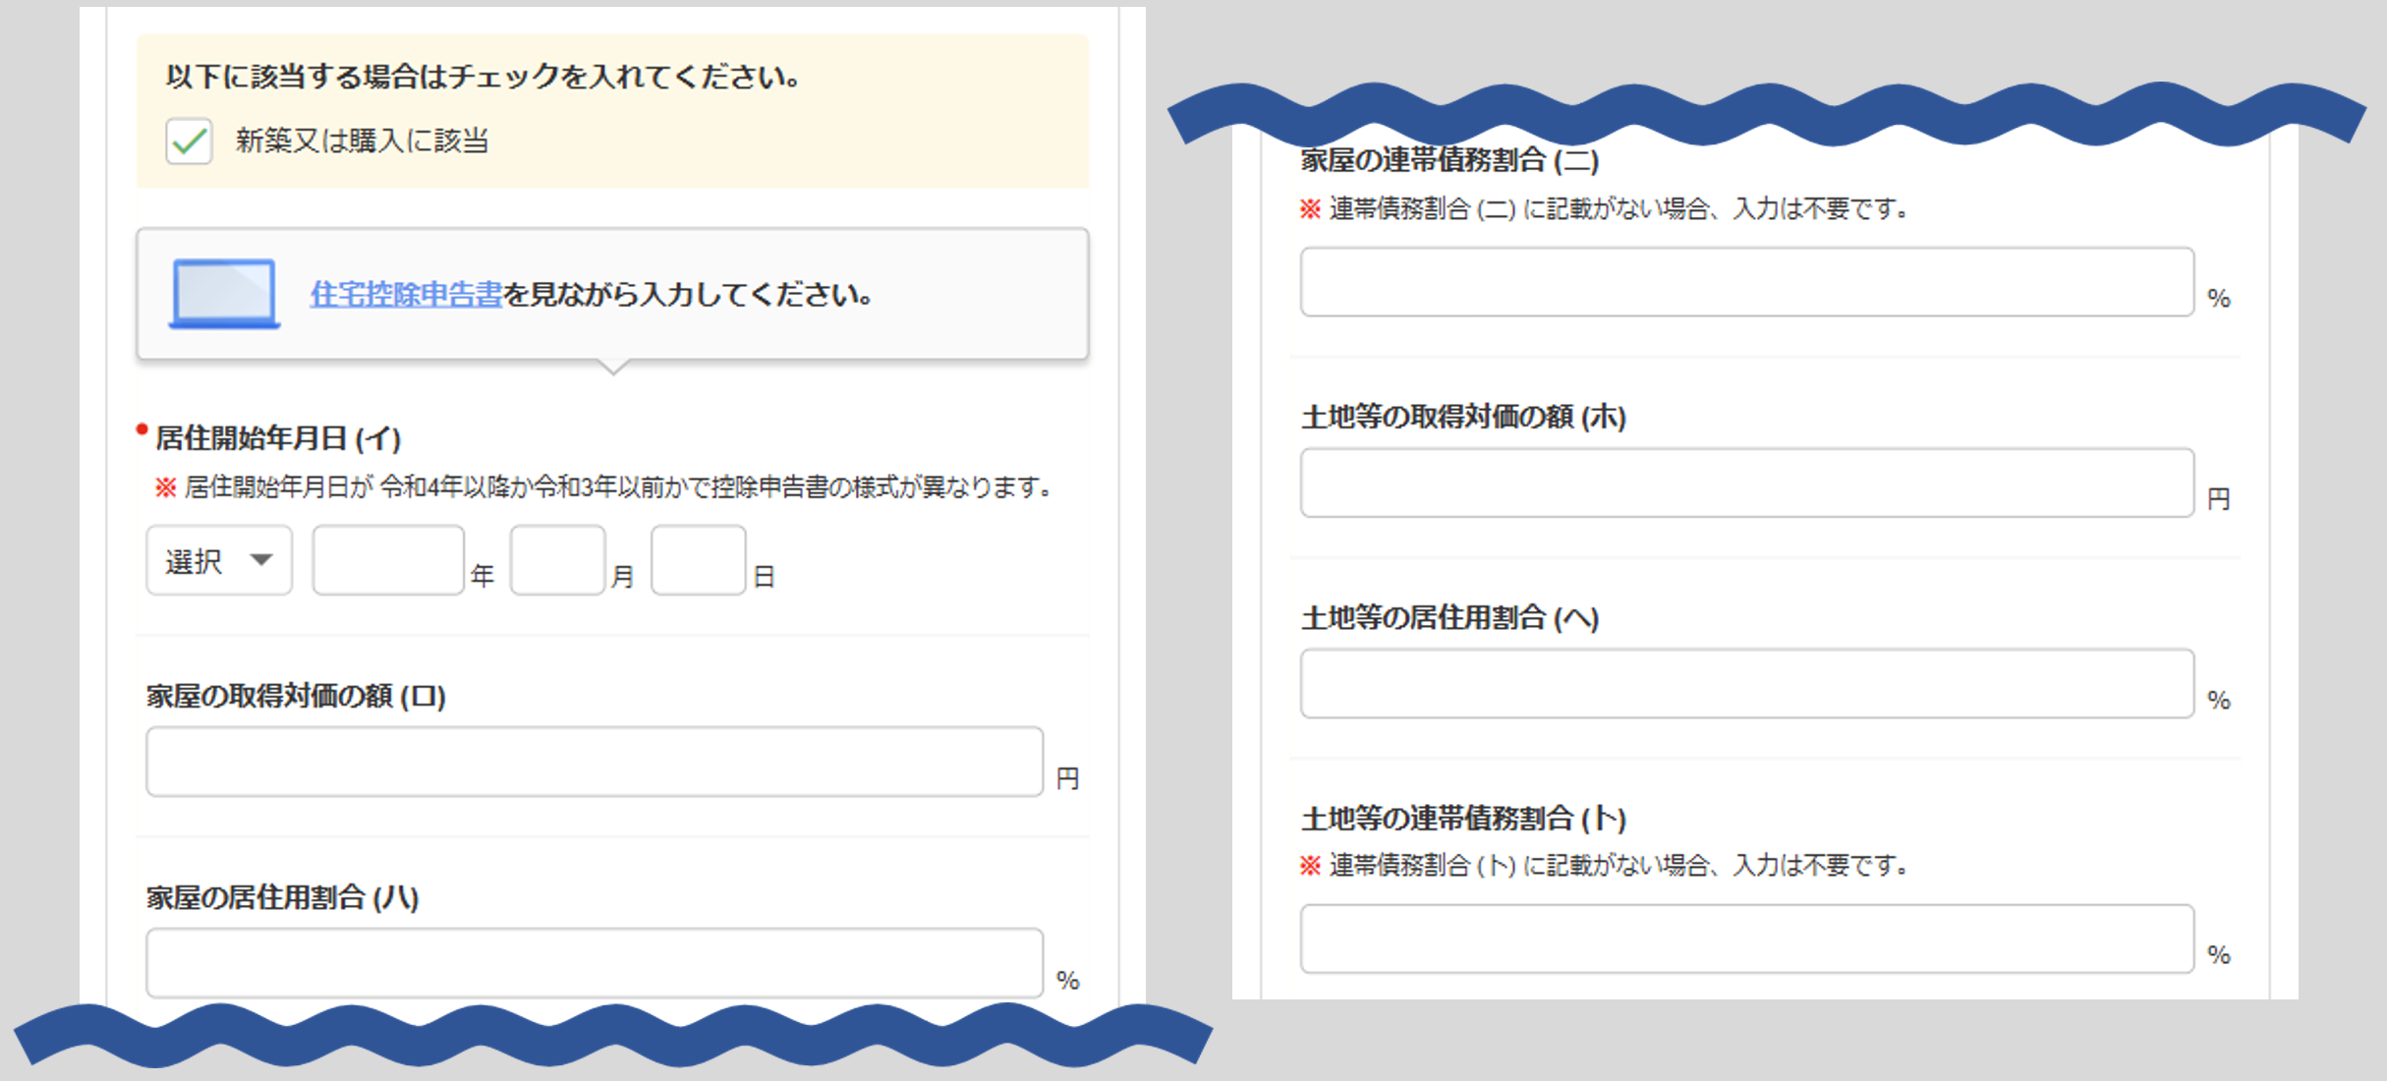This screenshot has width=2387, height=1081.
Task: Open the 住宅控除申告書 link
Action: 406,294
